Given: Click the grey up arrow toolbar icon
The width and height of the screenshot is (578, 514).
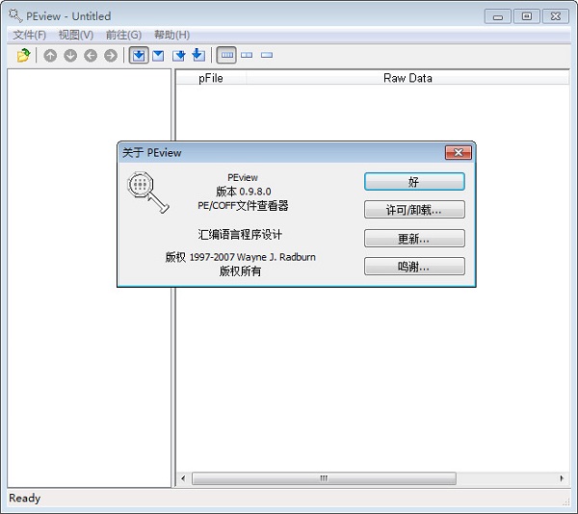Looking at the screenshot, I should [x=50, y=56].
